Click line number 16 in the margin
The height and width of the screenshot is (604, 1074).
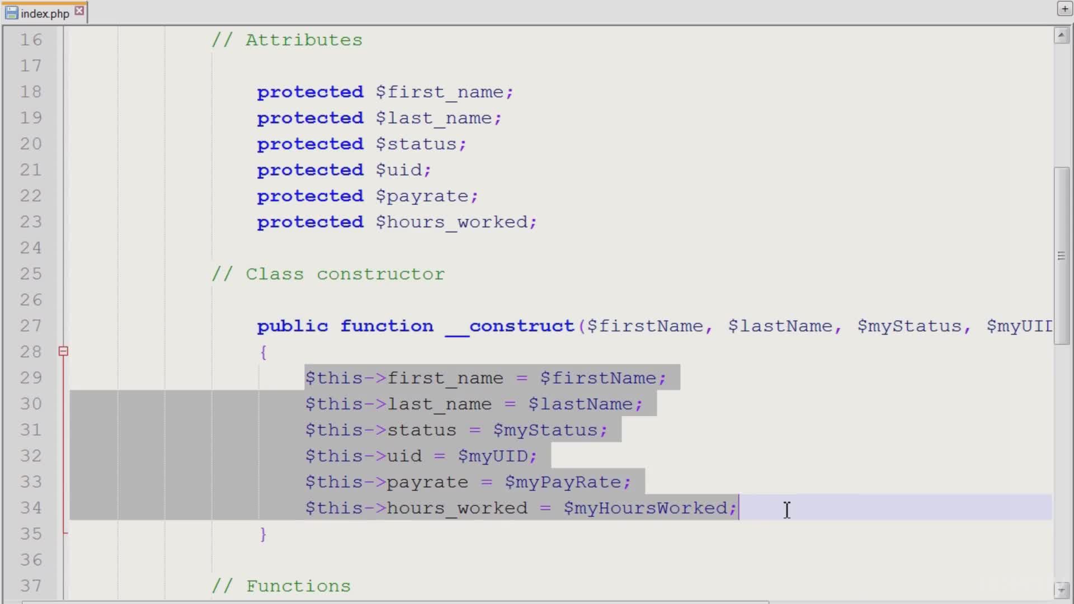(x=31, y=40)
